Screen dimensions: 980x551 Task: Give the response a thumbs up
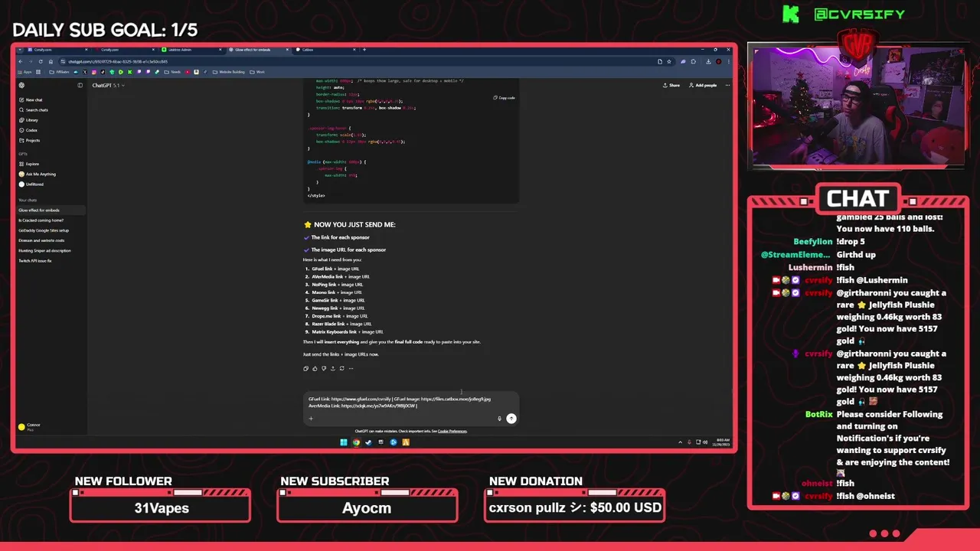(315, 368)
